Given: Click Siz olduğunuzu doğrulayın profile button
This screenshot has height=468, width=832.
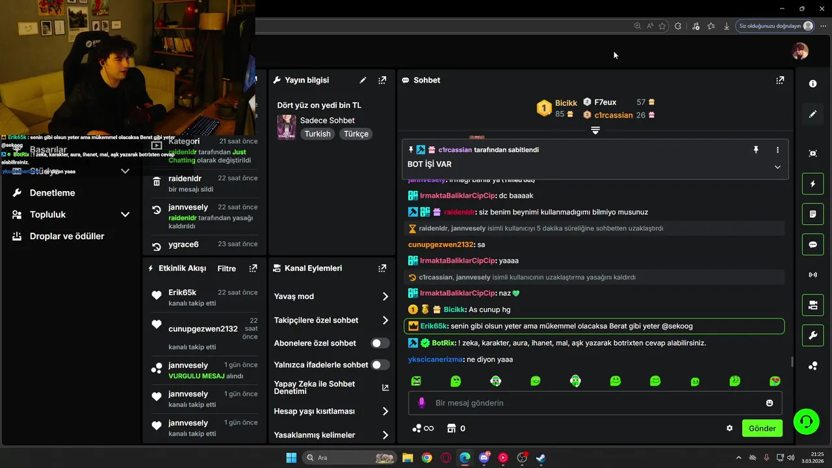Looking at the screenshot, I should coord(775,26).
